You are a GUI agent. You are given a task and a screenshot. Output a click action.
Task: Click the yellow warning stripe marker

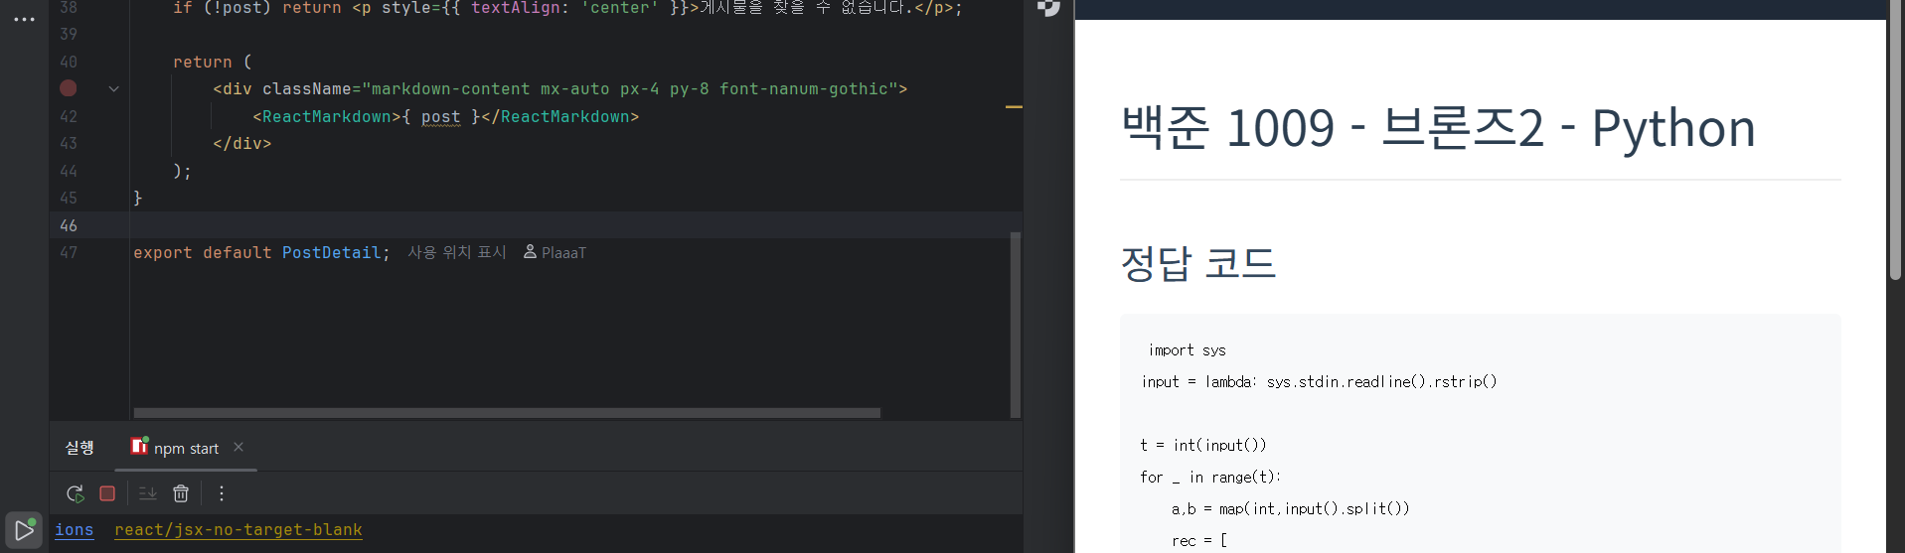1014,106
